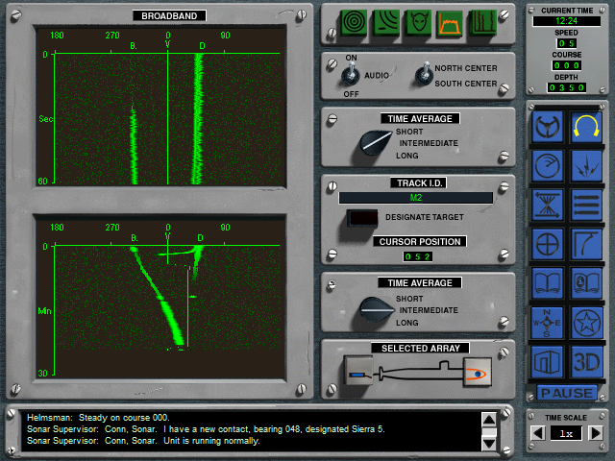The height and width of the screenshot is (461, 615).
Task: Click the 'designated Sierra 5' message line
Action: coord(206,429)
